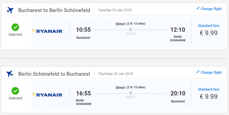Click the pencil icon for the return flight
229x115 pixels.
click(x=198, y=72)
